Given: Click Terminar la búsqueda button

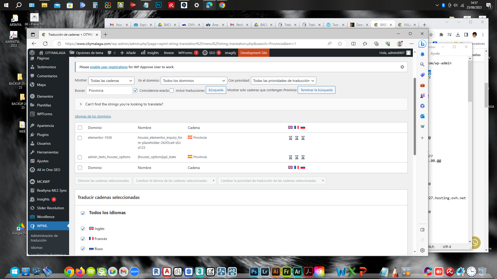Looking at the screenshot, I should (x=316, y=90).
